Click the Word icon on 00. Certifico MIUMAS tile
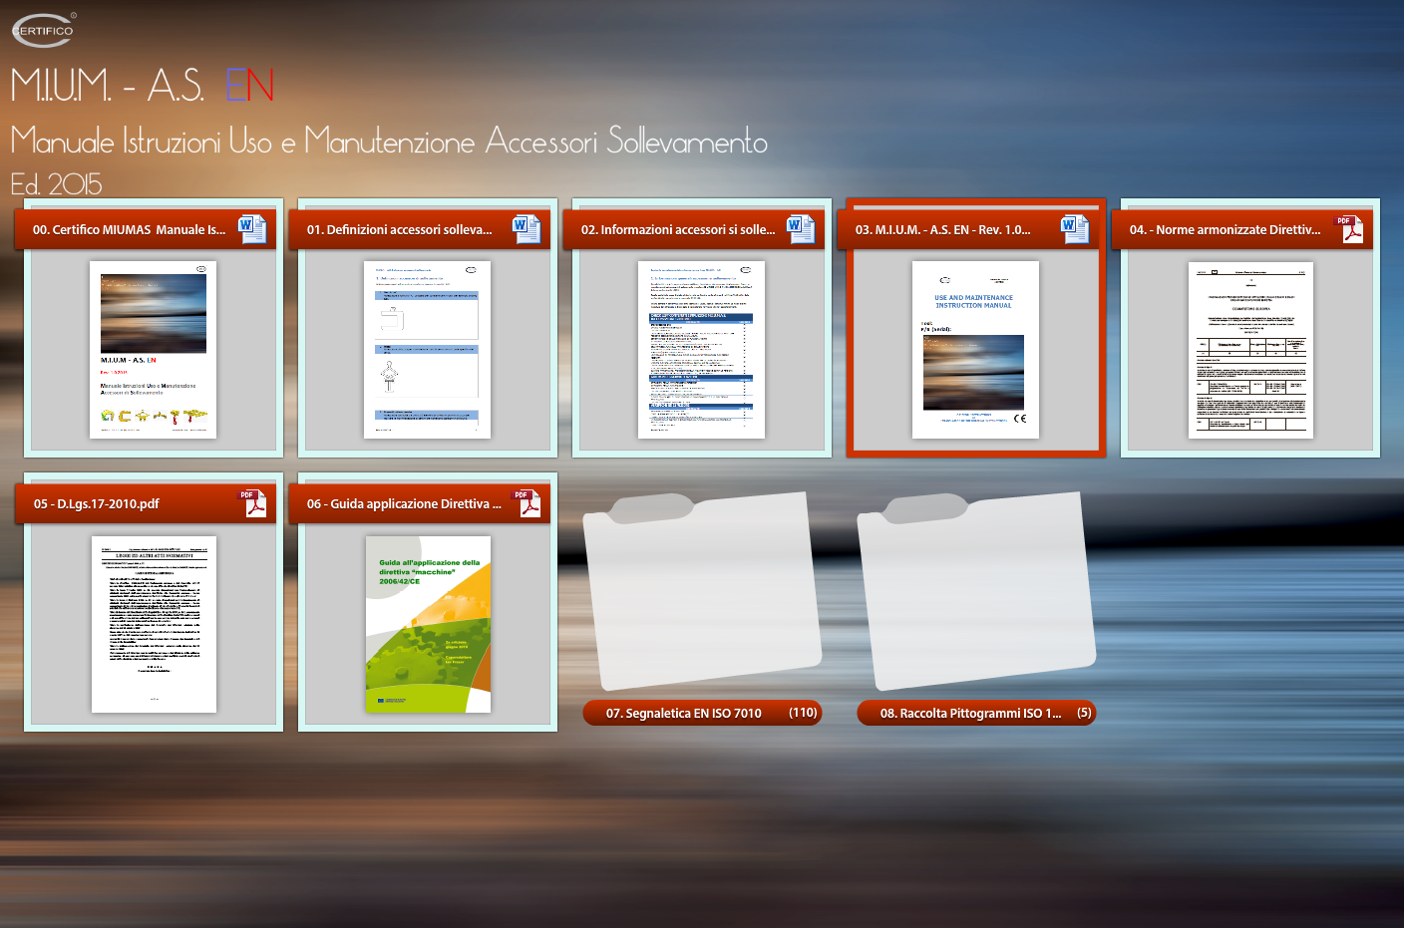This screenshot has width=1404, height=928. pyautogui.click(x=251, y=229)
